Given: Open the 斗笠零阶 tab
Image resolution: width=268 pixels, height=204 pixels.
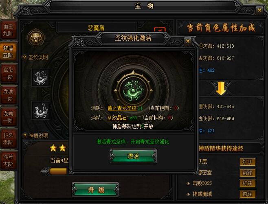Looking at the screenshot, I should click(9, 160).
